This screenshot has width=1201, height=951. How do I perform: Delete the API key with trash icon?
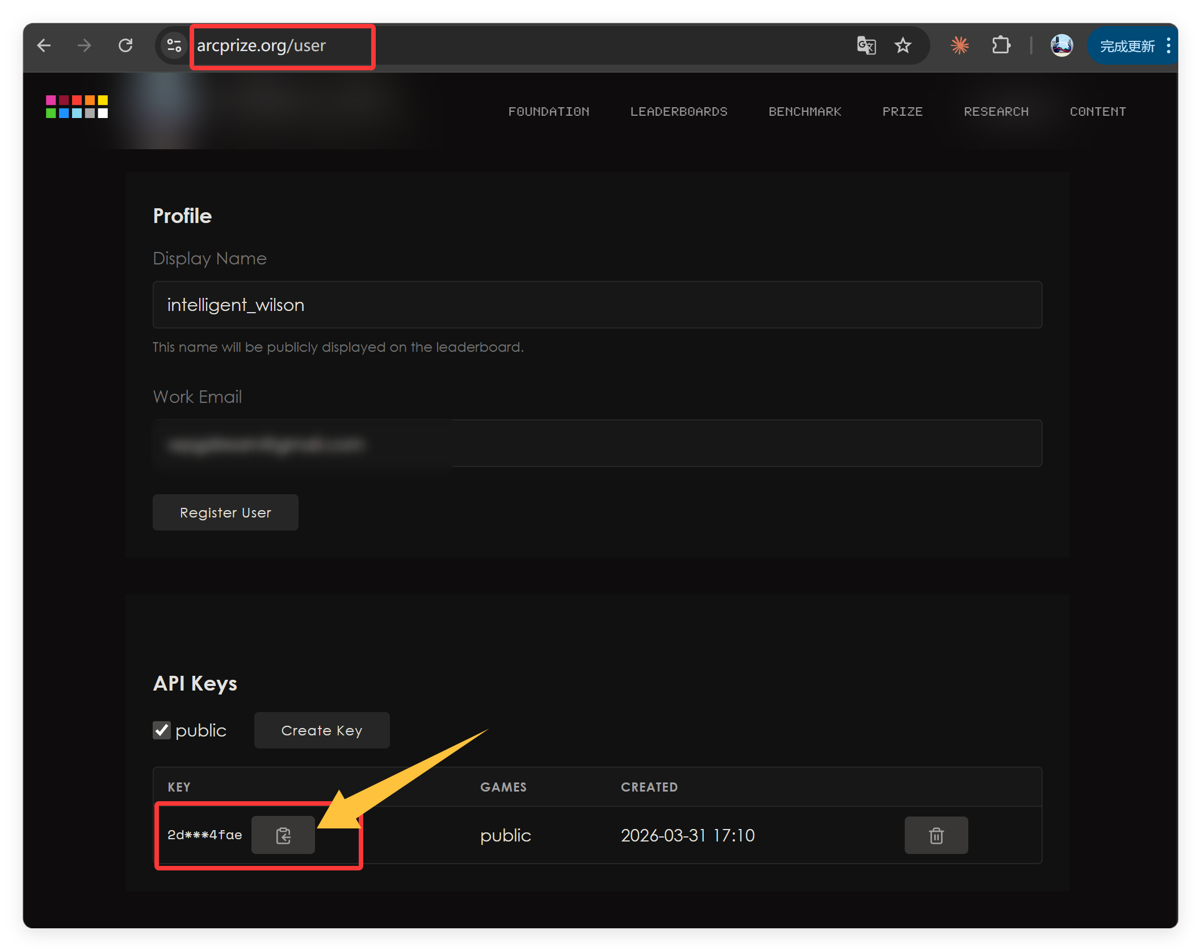coord(936,835)
